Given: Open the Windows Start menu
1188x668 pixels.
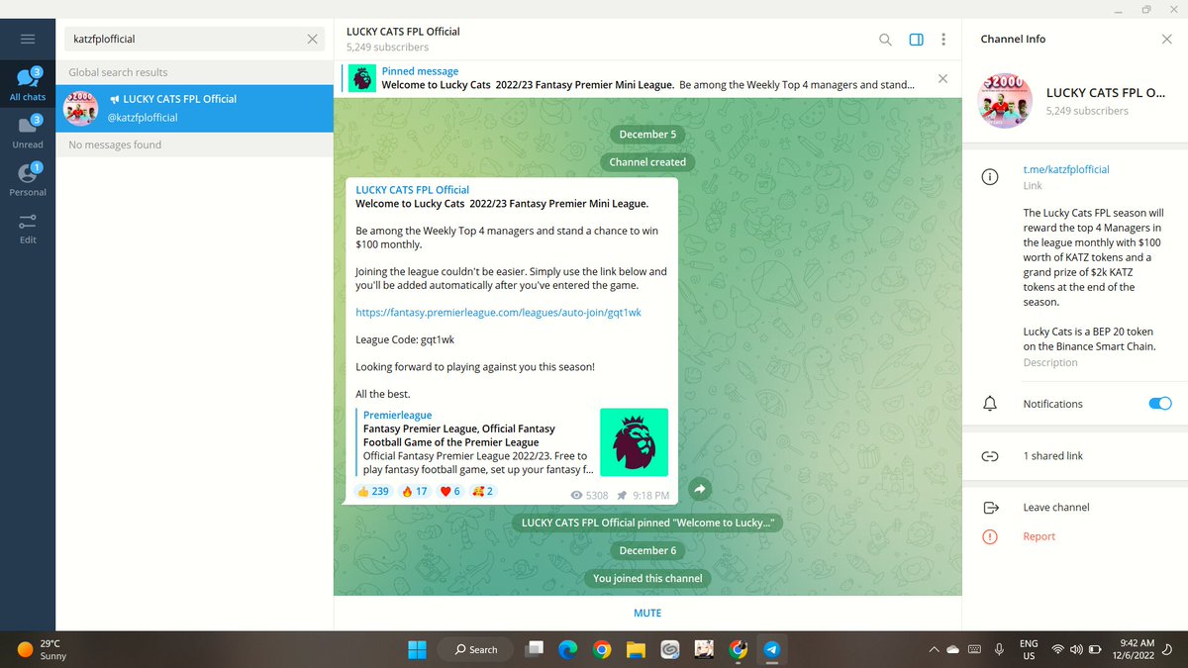Looking at the screenshot, I should (x=418, y=649).
